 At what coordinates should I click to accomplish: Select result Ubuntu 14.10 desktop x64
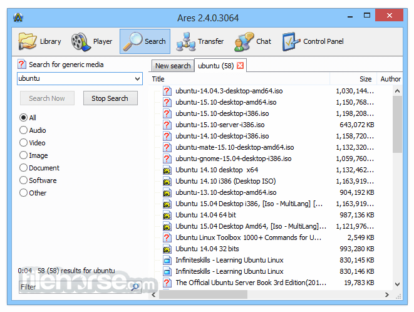click(x=217, y=170)
